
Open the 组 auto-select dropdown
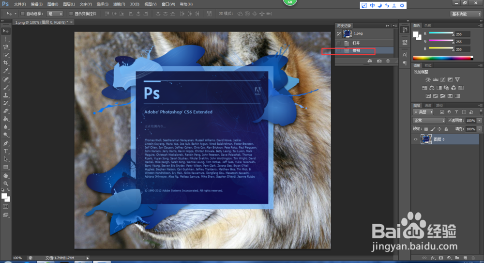click(55, 14)
